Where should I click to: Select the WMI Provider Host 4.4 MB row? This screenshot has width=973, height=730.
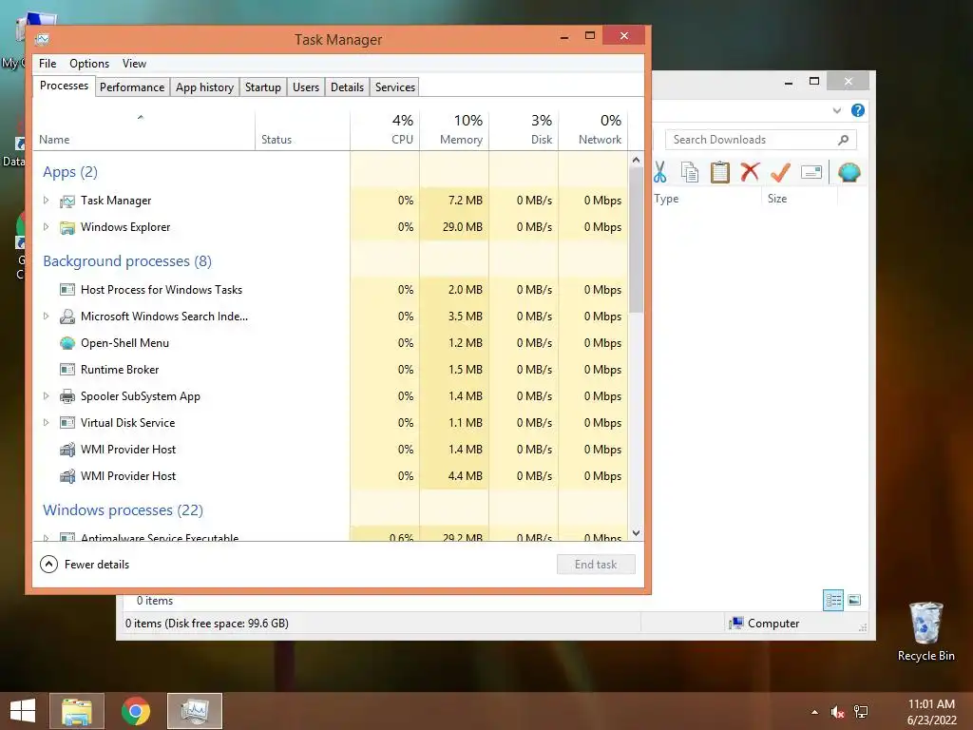[330, 476]
